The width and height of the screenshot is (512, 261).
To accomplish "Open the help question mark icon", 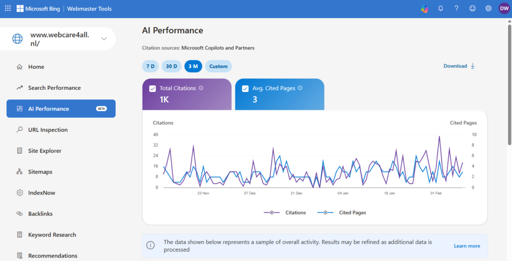I will (456, 8).
